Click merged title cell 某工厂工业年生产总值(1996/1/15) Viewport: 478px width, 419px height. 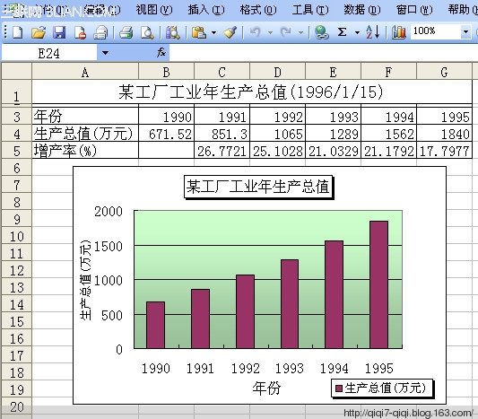[x=252, y=92]
